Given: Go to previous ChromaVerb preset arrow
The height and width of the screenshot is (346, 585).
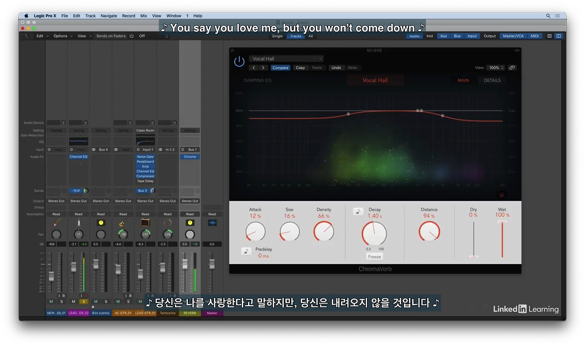Looking at the screenshot, I should coord(255,68).
